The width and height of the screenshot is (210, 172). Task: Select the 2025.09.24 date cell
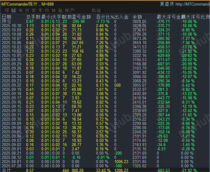point(11,77)
